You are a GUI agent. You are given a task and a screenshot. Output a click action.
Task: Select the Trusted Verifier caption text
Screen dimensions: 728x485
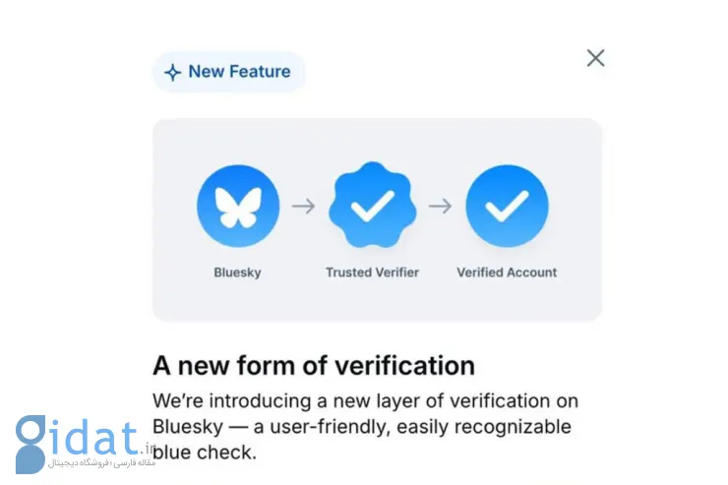[372, 273]
